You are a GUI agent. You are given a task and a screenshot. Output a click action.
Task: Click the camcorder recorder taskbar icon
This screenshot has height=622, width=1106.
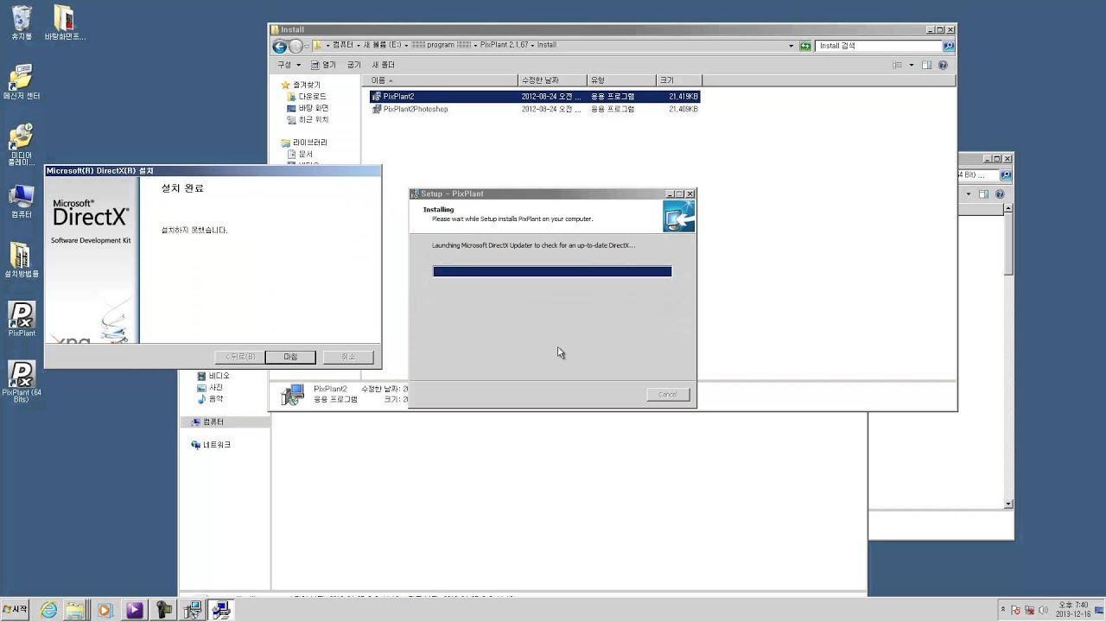pyautogui.click(x=163, y=610)
